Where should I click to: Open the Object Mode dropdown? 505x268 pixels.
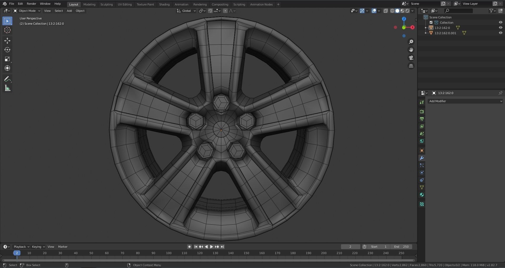[x=27, y=11]
